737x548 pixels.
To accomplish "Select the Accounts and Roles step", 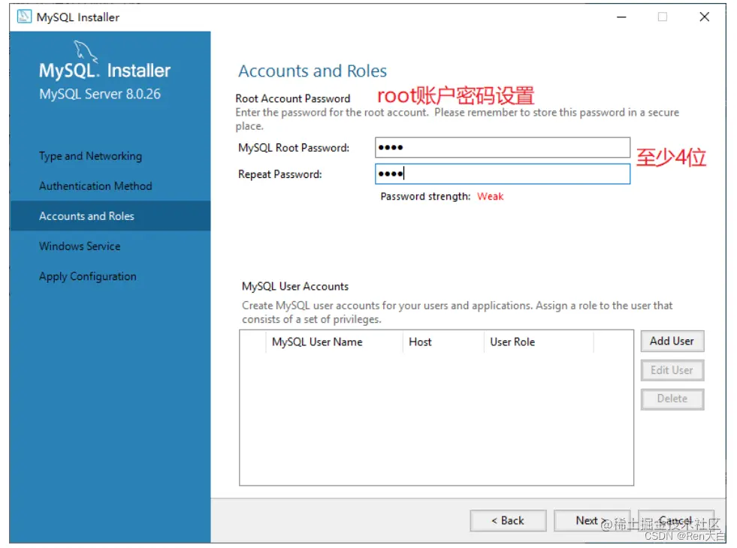I will 110,216.
